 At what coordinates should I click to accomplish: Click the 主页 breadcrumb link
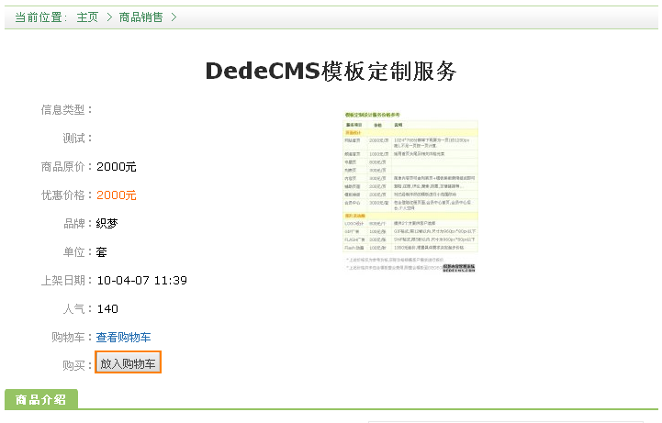[87, 17]
